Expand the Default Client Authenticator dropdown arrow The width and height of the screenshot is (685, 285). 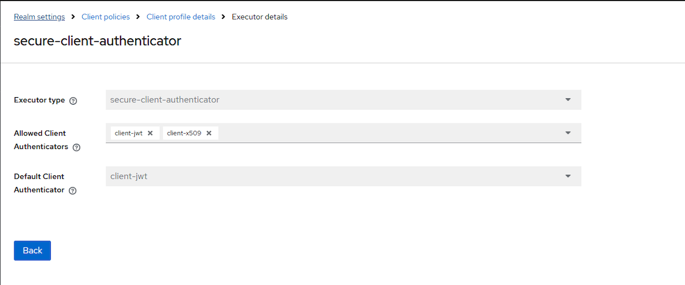click(x=568, y=176)
